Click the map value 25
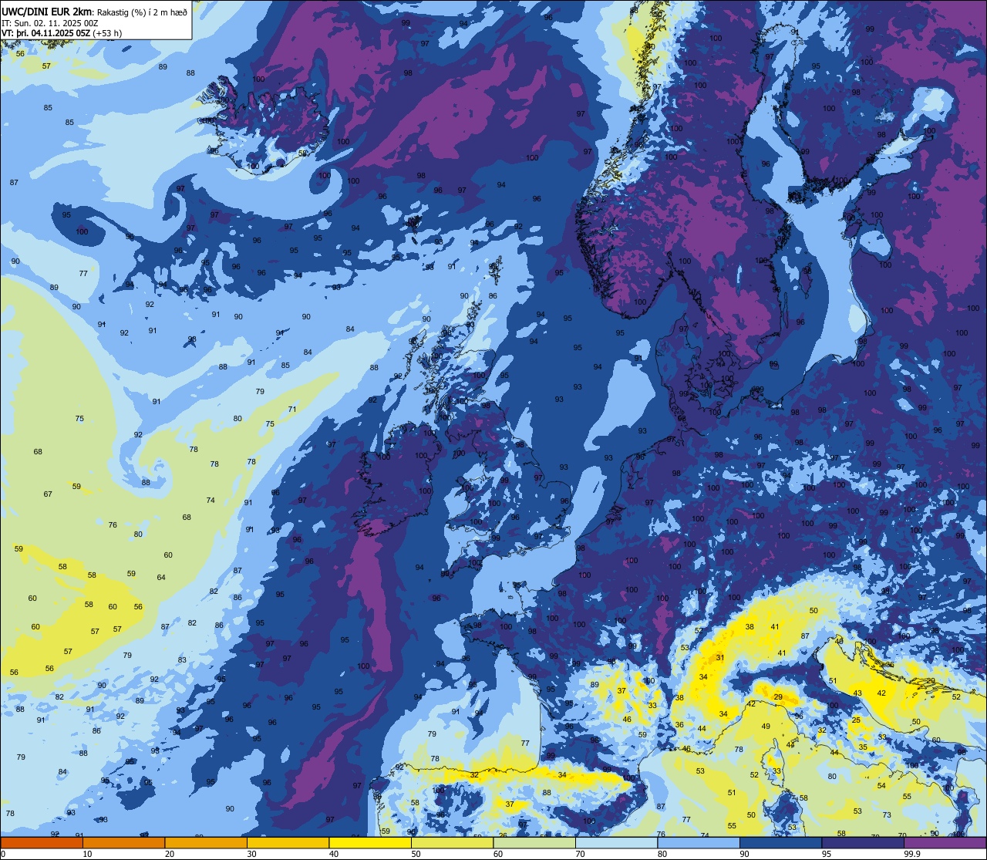The image size is (987, 860). coord(856,720)
